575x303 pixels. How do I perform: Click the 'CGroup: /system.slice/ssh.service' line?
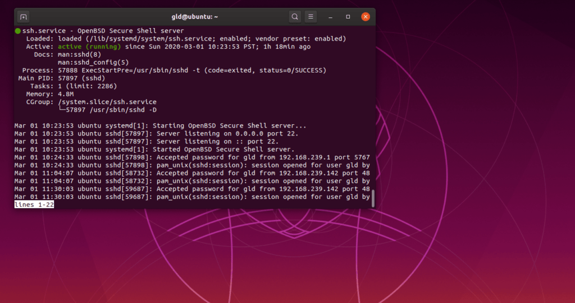click(92, 102)
